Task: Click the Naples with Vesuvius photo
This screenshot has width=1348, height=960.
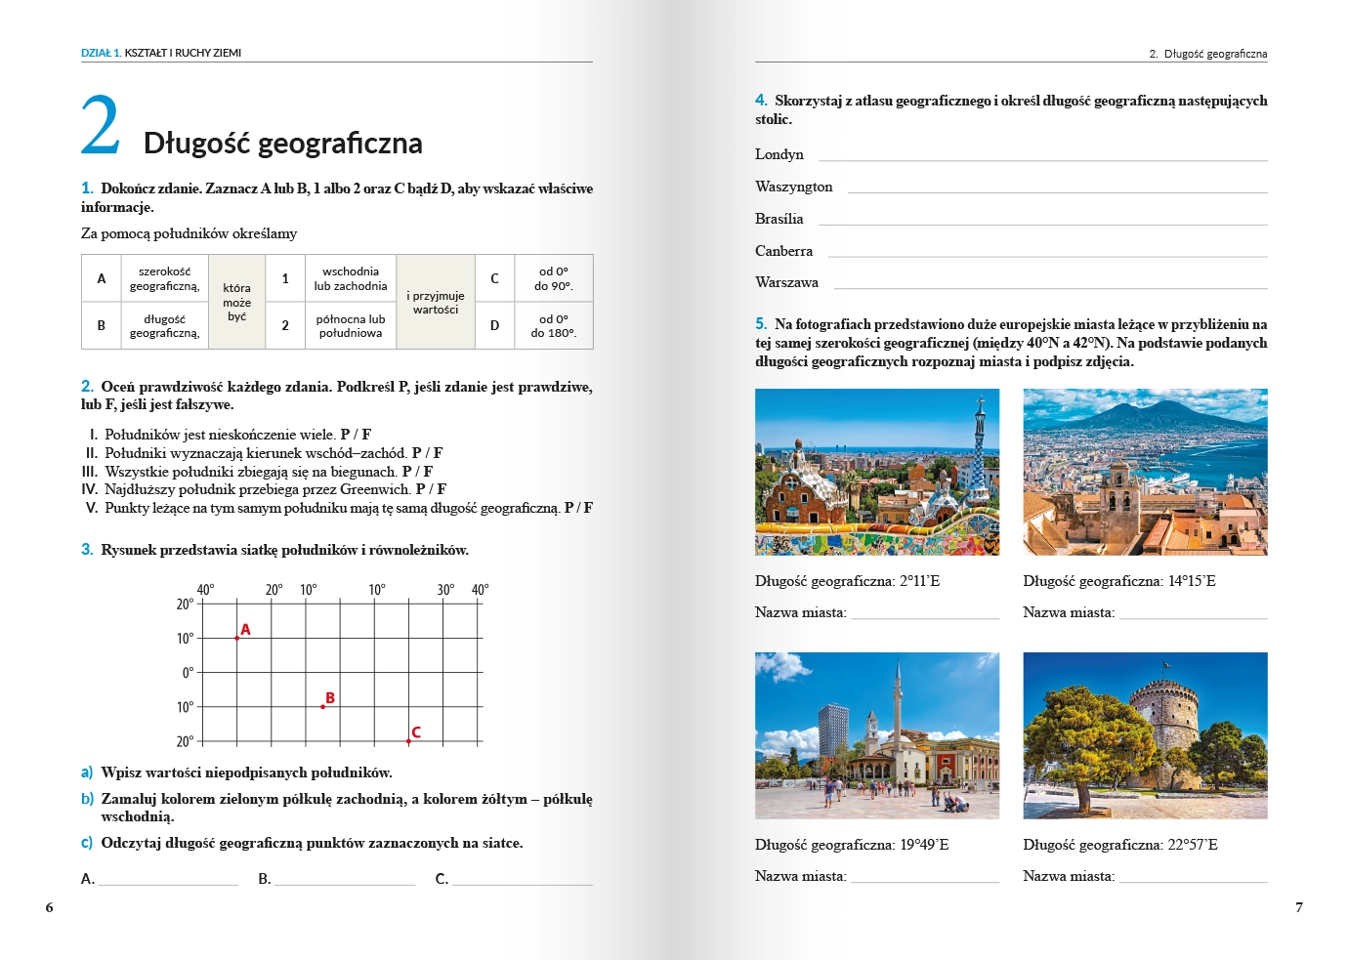Action: [x=1145, y=472]
